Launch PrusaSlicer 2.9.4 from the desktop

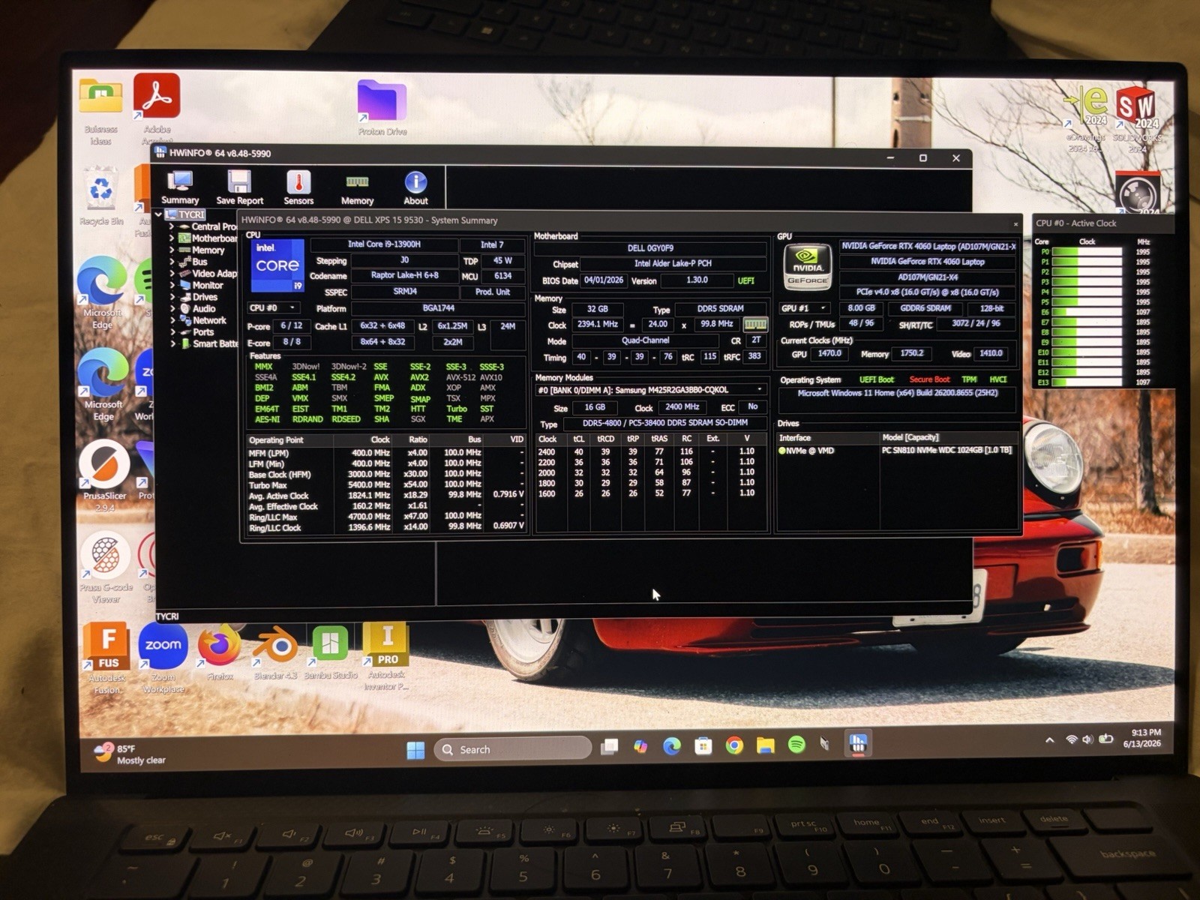[105, 474]
